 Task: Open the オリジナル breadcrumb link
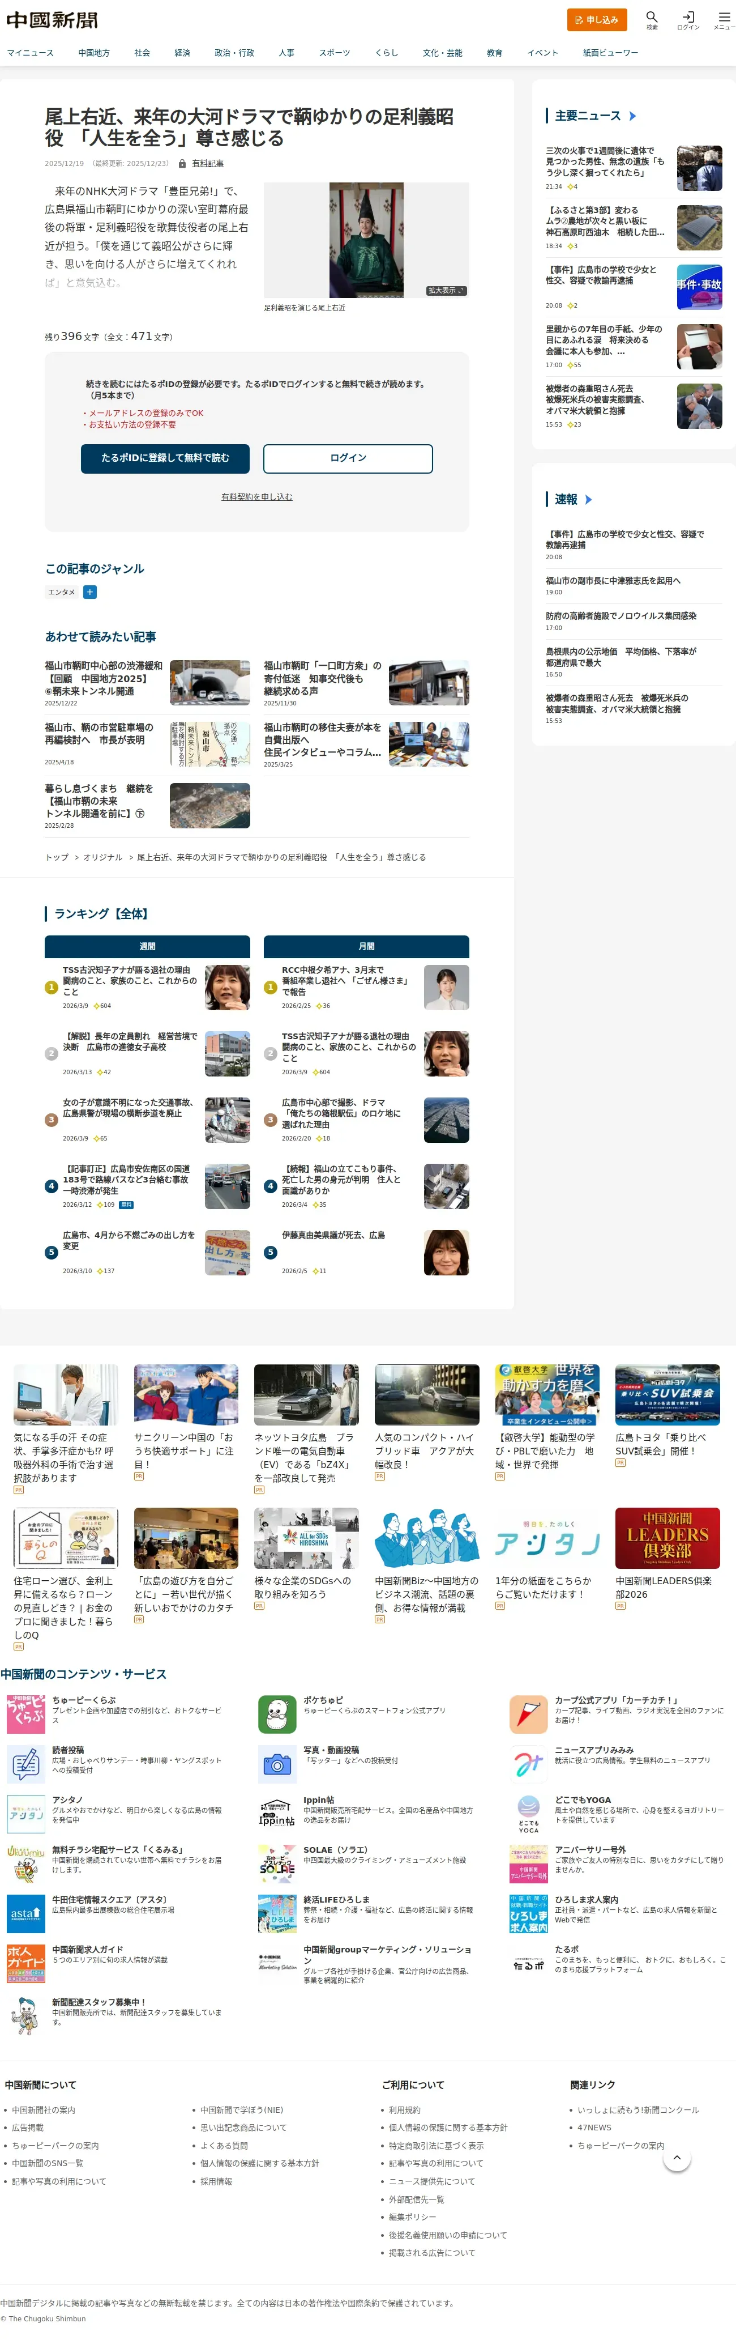point(102,857)
